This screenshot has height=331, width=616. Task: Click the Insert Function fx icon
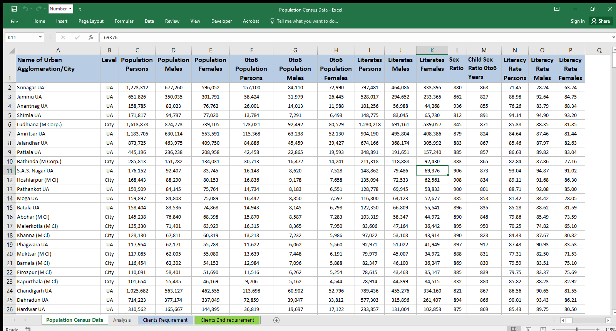coord(91,37)
